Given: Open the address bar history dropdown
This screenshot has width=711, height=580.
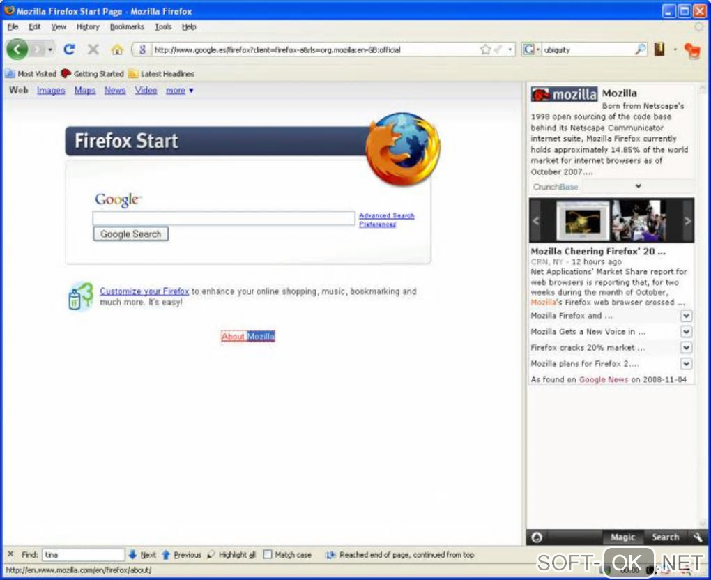Looking at the screenshot, I should 510,49.
